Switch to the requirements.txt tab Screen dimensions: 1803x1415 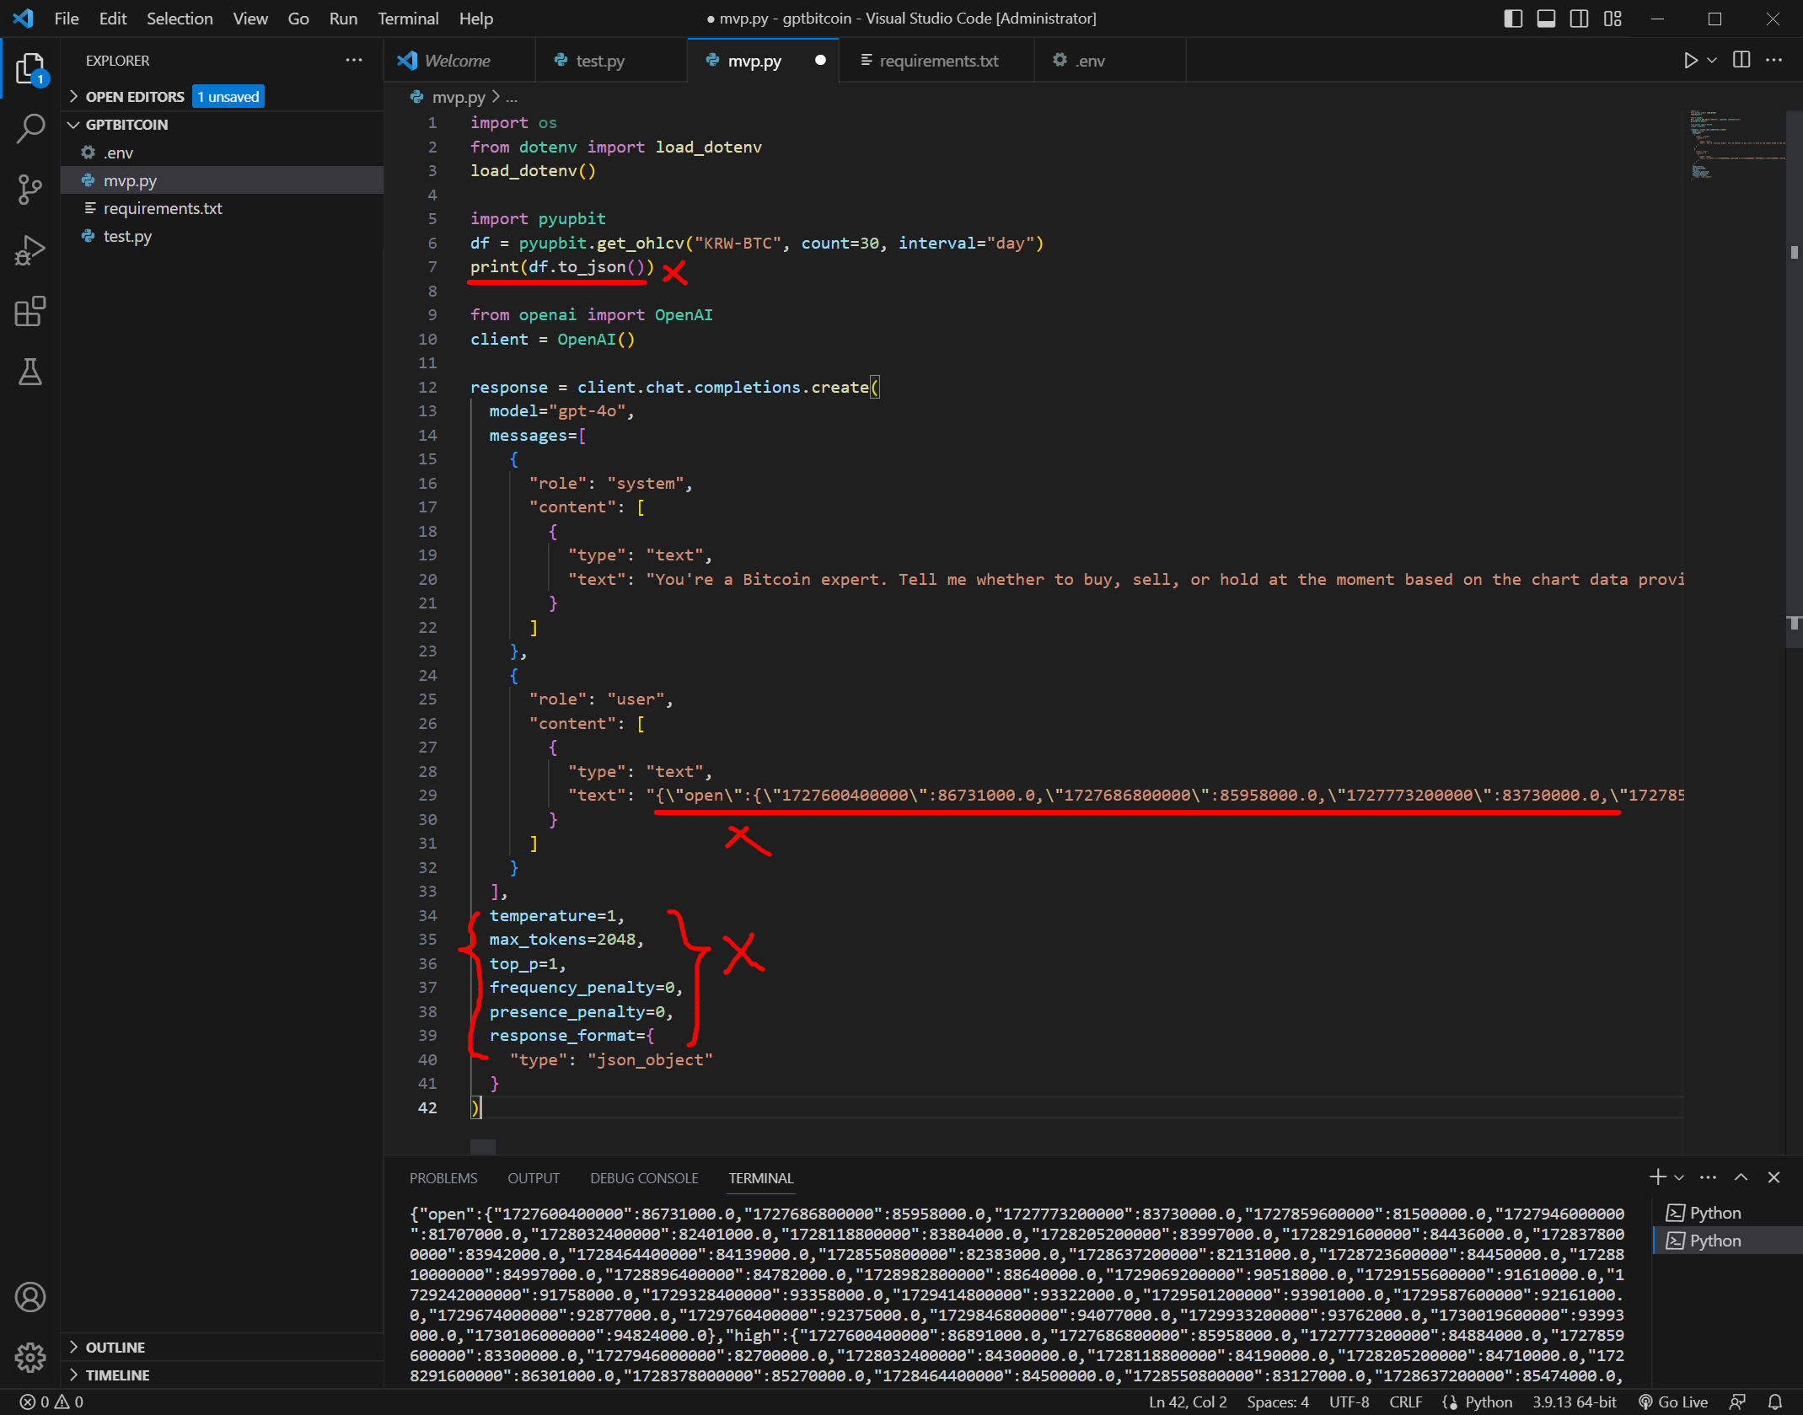[x=937, y=61]
